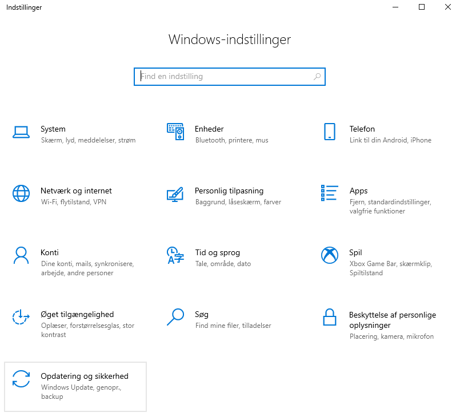Open the System laptop icon
Screen dimensions: 456x420
(21, 132)
